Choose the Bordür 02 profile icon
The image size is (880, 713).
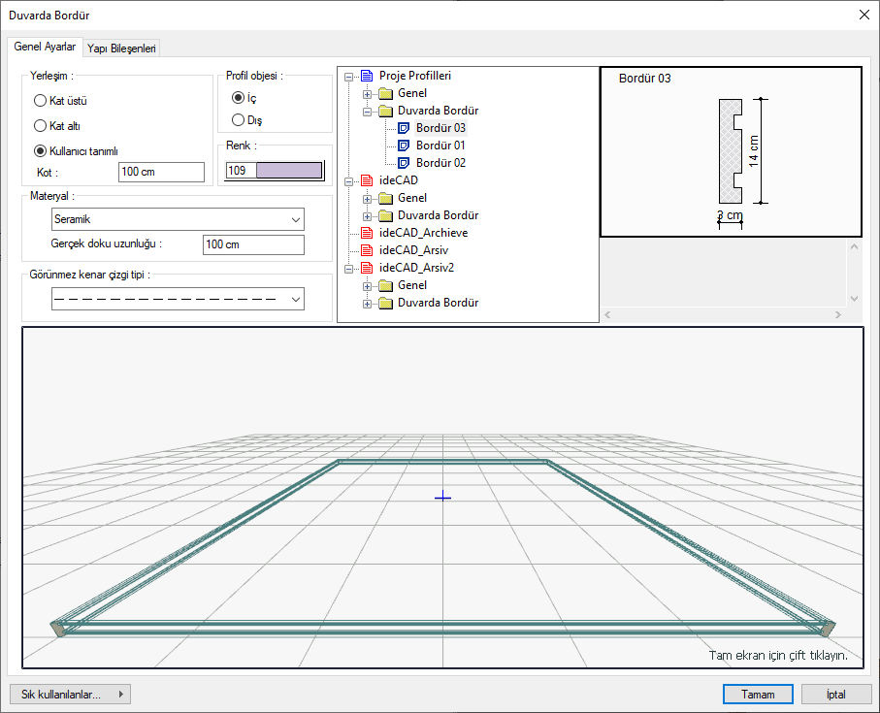coord(405,163)
